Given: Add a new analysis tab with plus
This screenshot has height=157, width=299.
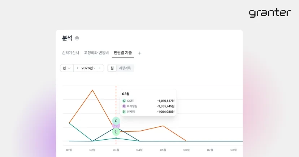Looking at the screenshot, I should click(140, 53).
